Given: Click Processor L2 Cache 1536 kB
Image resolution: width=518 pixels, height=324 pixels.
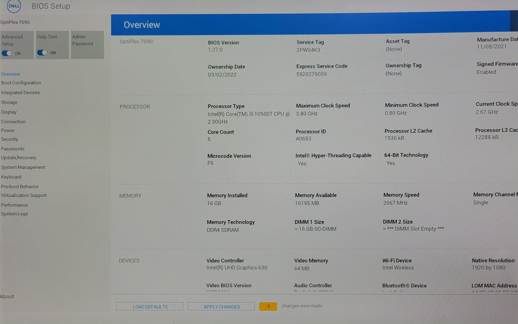Looking at the screenshot, I should coord(394,138).
